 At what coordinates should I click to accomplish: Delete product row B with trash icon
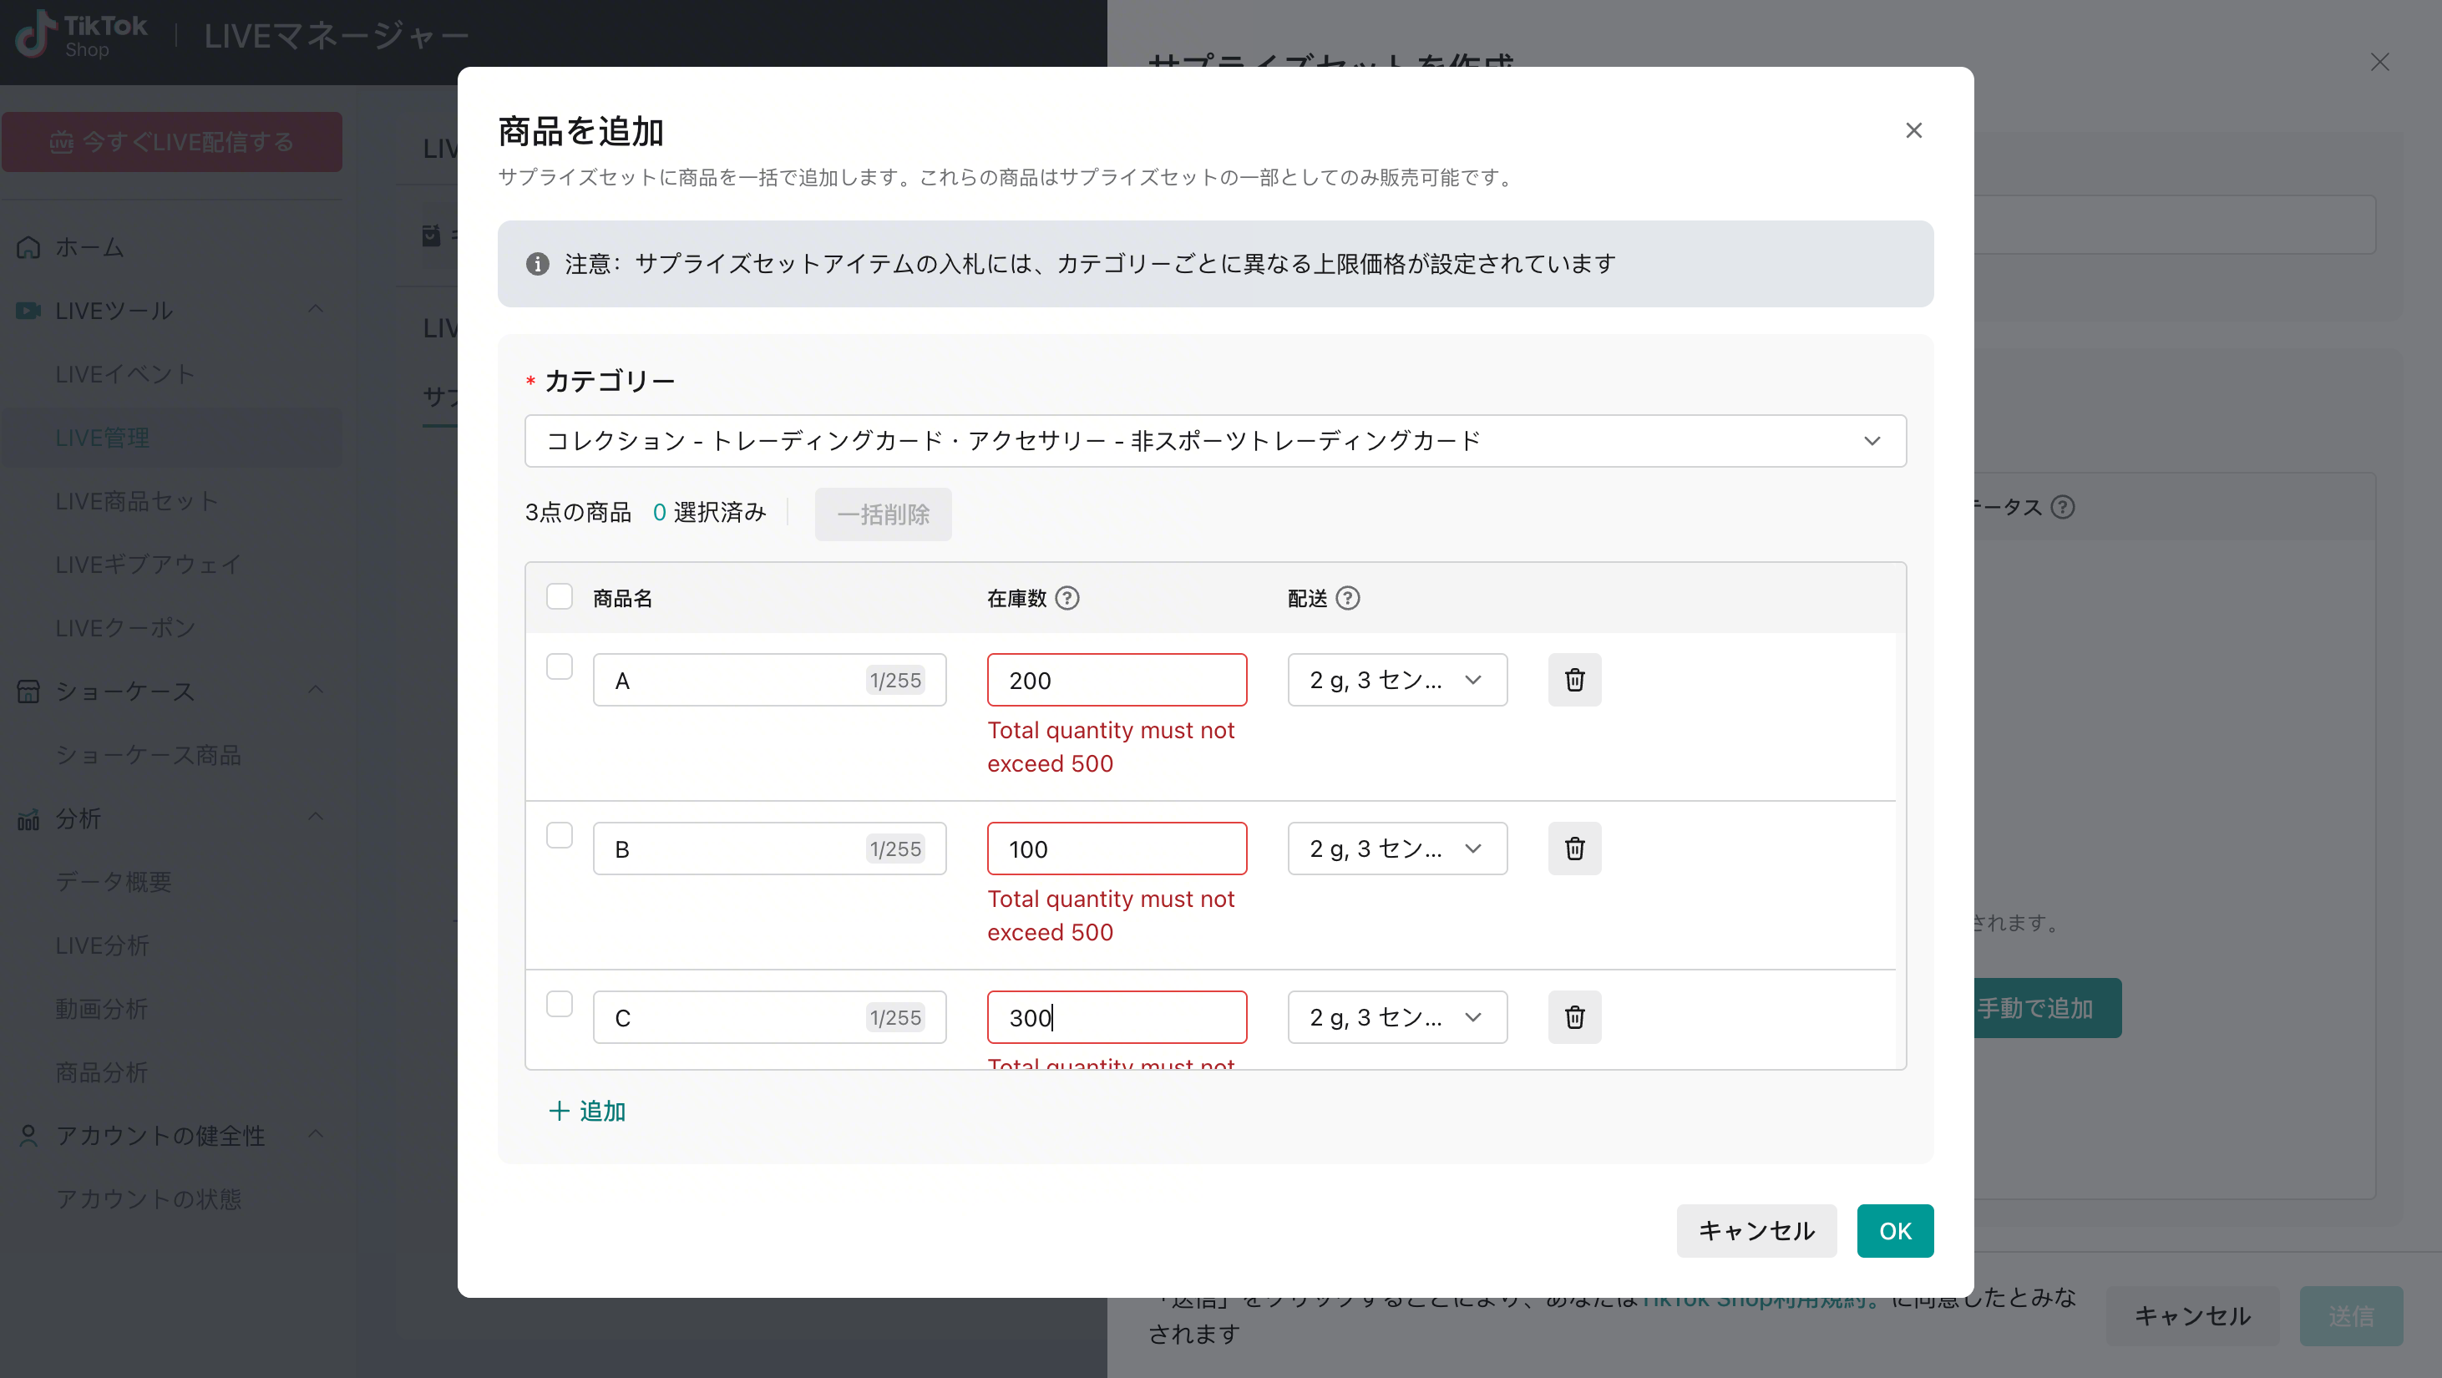click(x=1574, y=849)
